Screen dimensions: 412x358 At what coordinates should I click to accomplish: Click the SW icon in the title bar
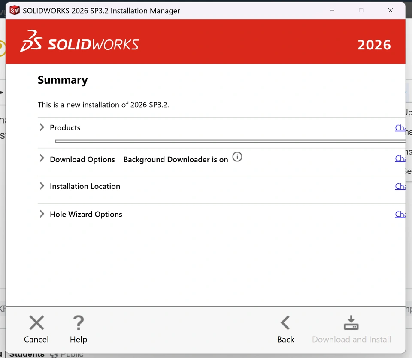click(x=15, y=10)
